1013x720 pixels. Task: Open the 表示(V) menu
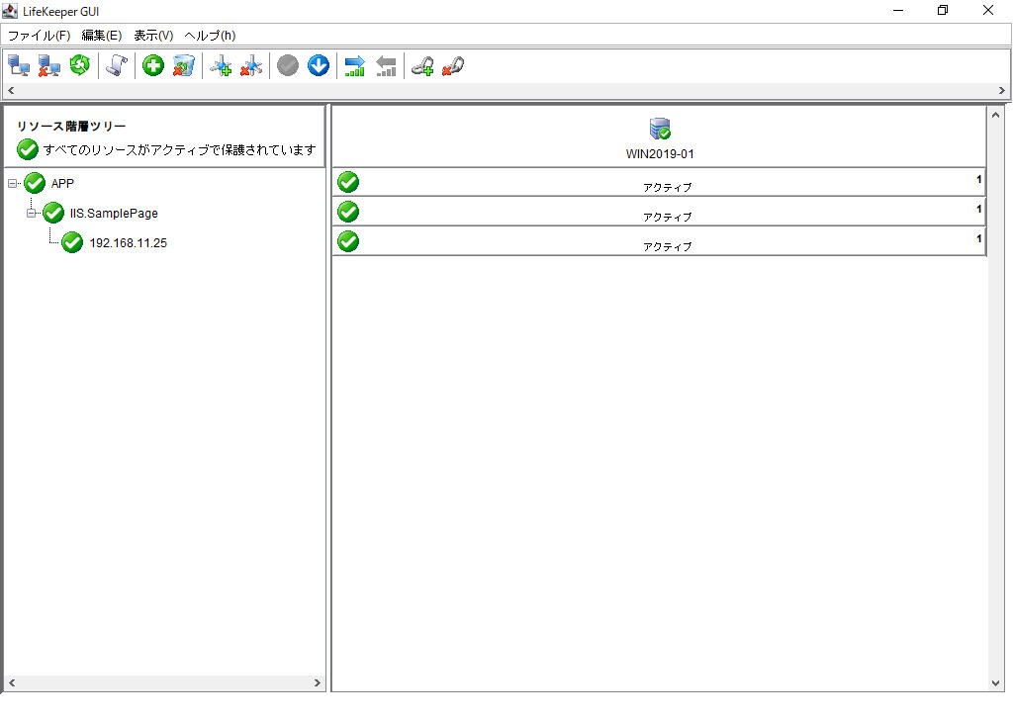(153, 36)
